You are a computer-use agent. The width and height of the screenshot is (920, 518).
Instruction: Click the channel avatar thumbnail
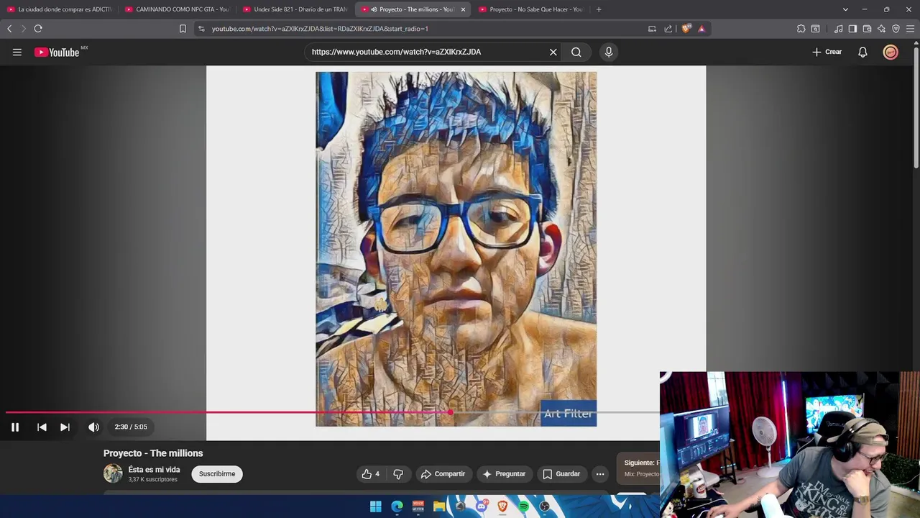[x=113, y=473]
